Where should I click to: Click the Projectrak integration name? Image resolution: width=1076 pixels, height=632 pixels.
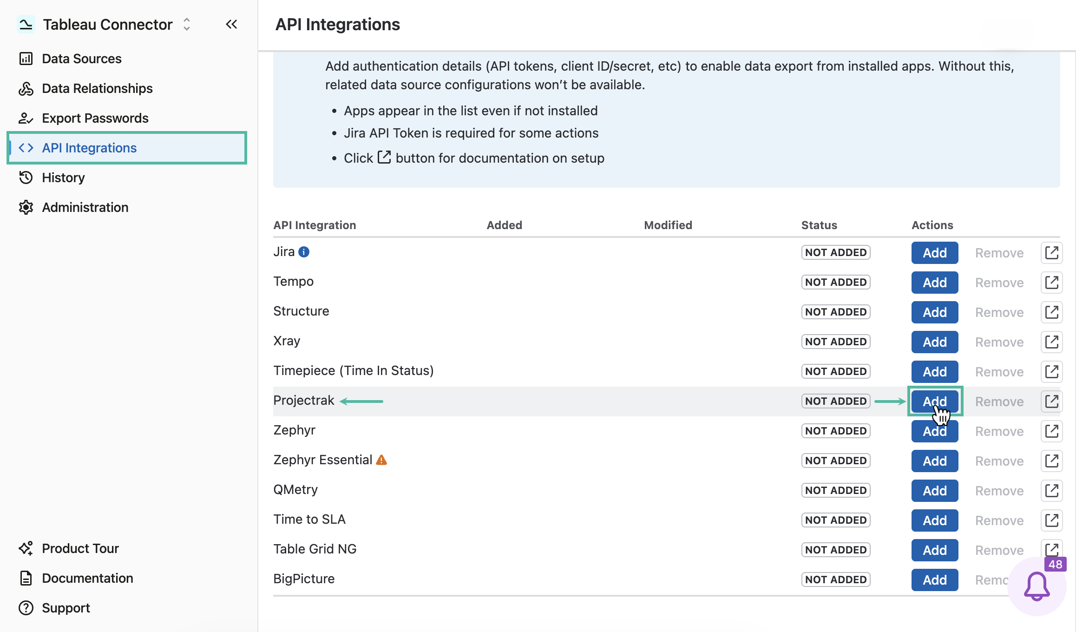click(x=304, y=401)
